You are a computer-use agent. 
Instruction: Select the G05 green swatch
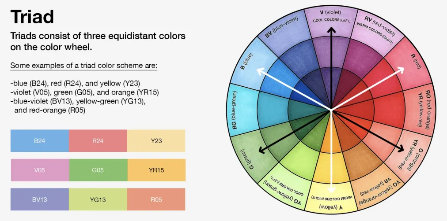click(x=98, y=170)
